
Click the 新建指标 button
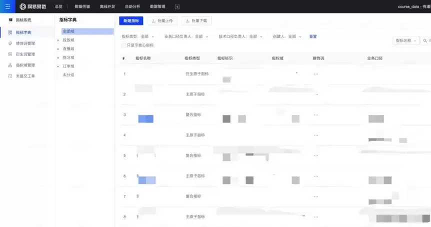(x=131, y=20)
